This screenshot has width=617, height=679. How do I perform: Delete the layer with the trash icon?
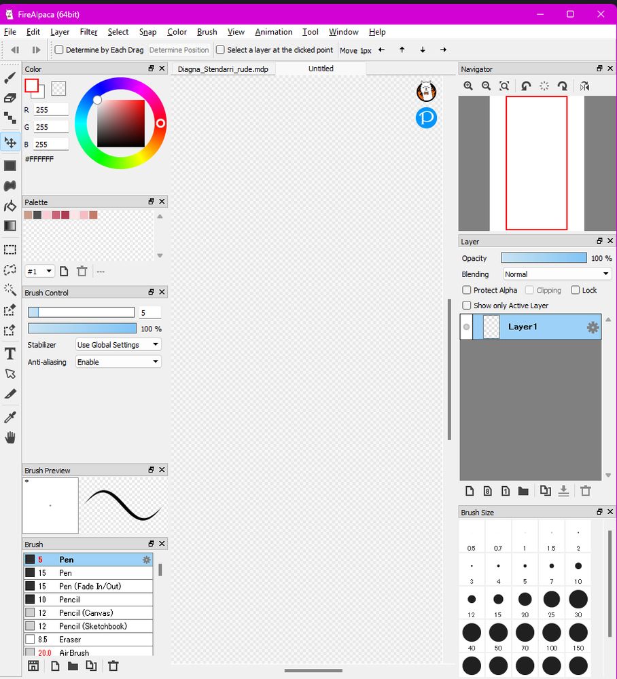point(585,491)
